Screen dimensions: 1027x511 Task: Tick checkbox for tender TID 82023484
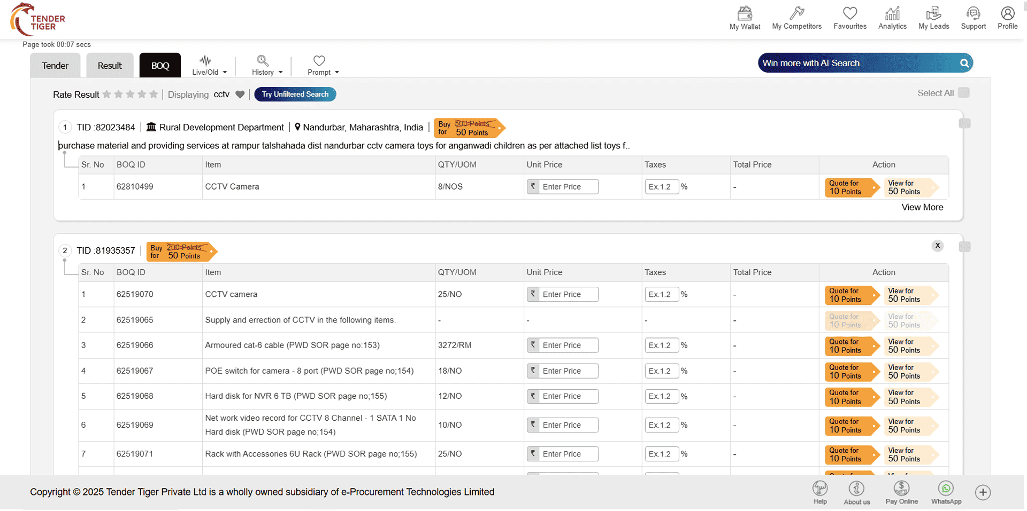tap(964, 123)
